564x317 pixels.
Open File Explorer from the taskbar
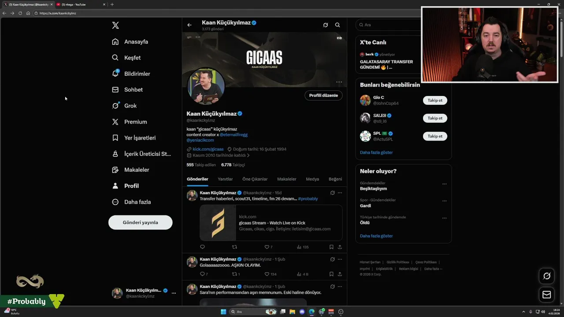point(292,312)
